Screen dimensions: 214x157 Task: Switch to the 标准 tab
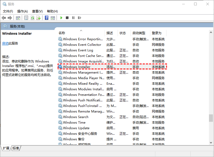point(16,148)
